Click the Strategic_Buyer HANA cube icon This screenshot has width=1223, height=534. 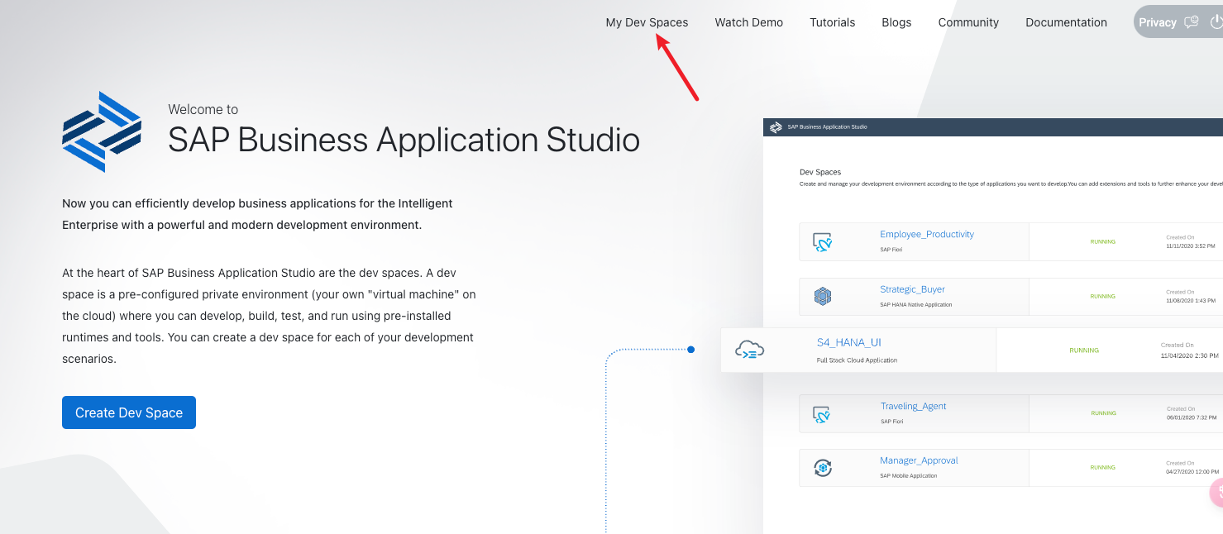(822, 296)
